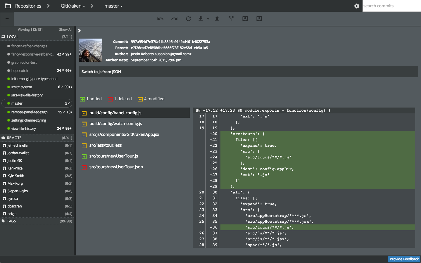
Task: Click the yellow modified files icon
Action: (x=140, y=99)
